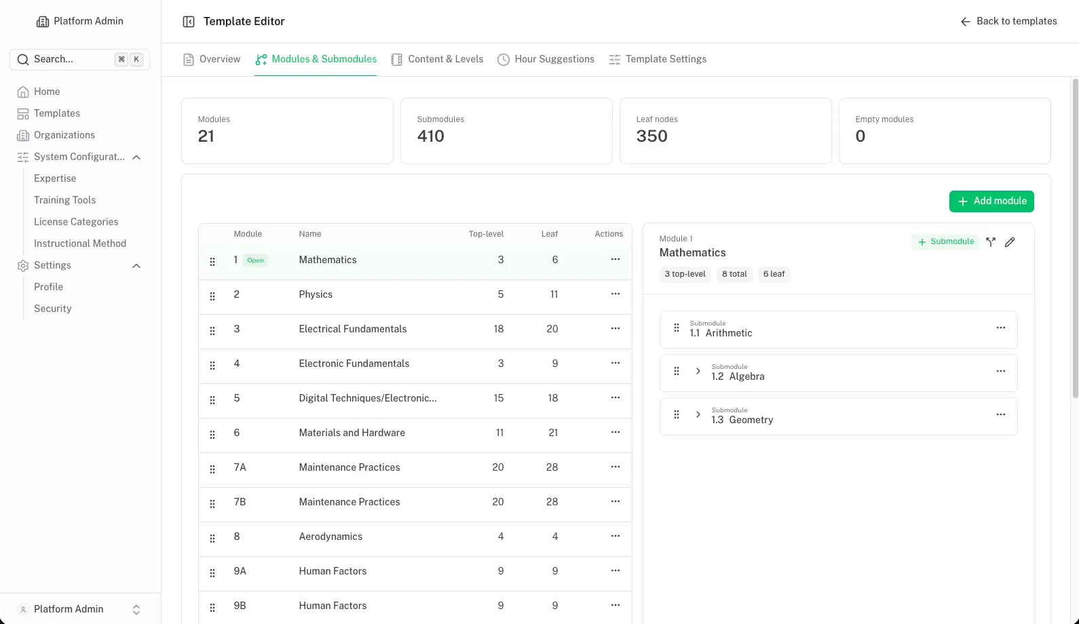Screen dimensions: 1079x624
Task: Open actions menu for Electrical Fundamentals row
Action: [x=616, y=328]
